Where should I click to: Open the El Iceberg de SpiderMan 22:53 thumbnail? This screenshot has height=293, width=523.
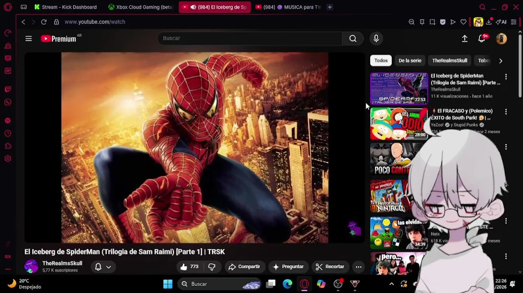399,89
